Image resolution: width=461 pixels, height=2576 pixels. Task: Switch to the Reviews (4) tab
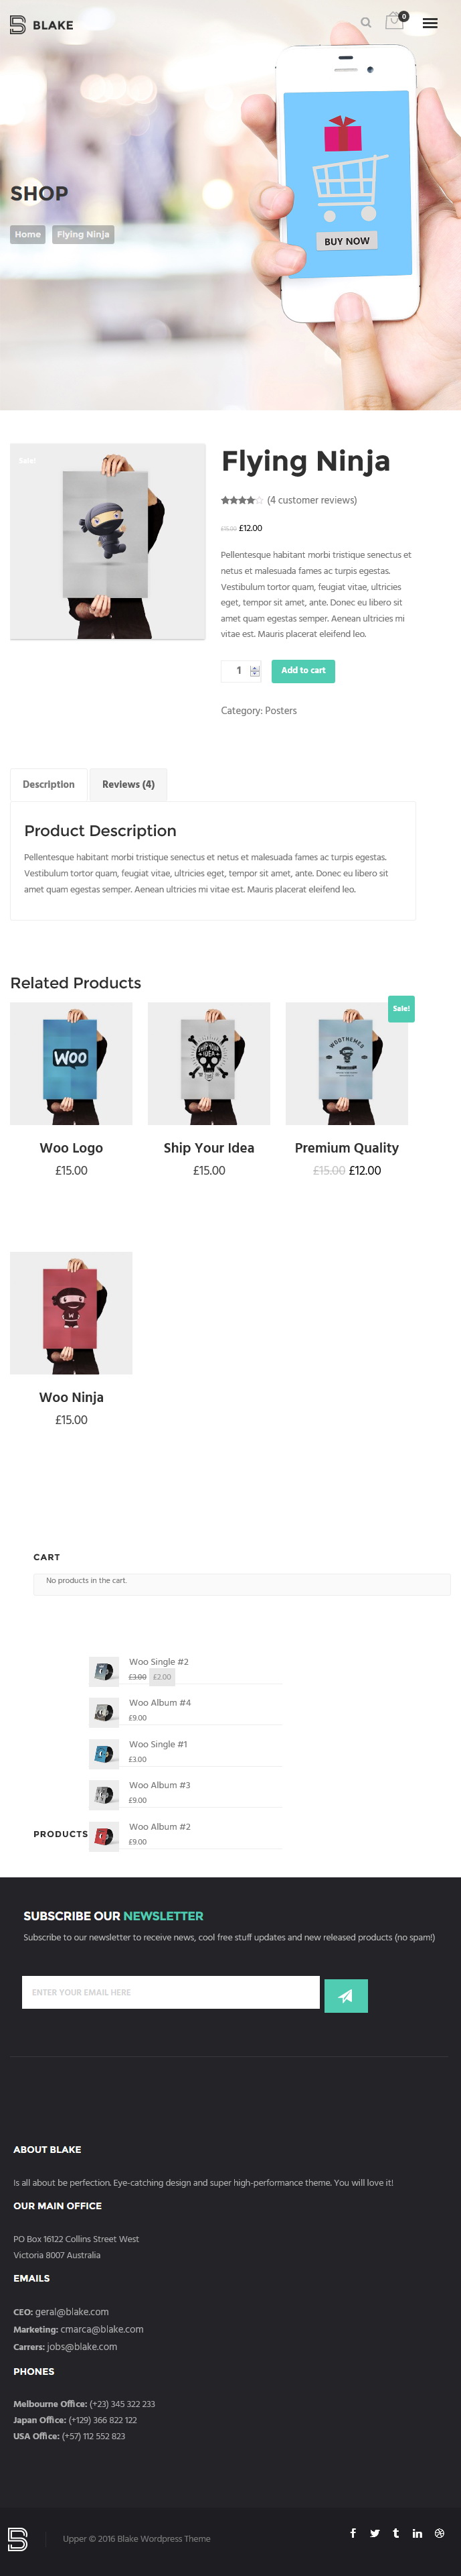[x=128, y=785]
